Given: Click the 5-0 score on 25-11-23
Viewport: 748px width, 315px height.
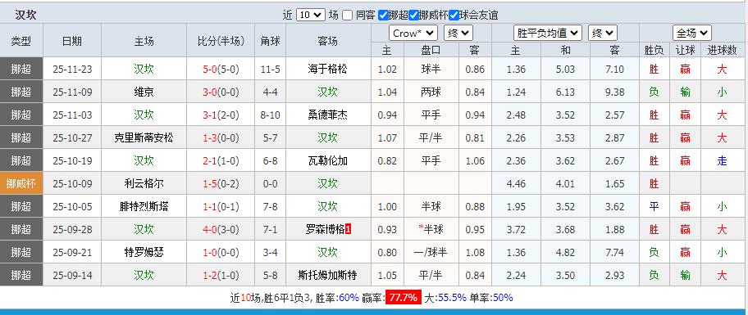Looking at the screenshot, I should [210, 69].
